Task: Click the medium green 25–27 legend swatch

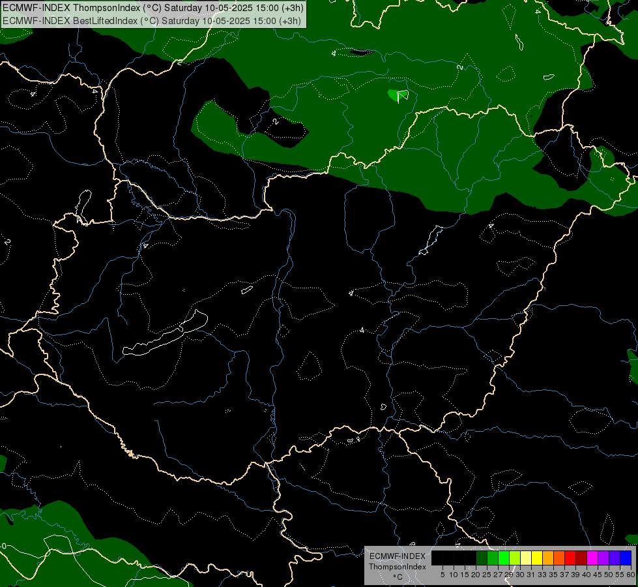Action: tap(493, 558)
